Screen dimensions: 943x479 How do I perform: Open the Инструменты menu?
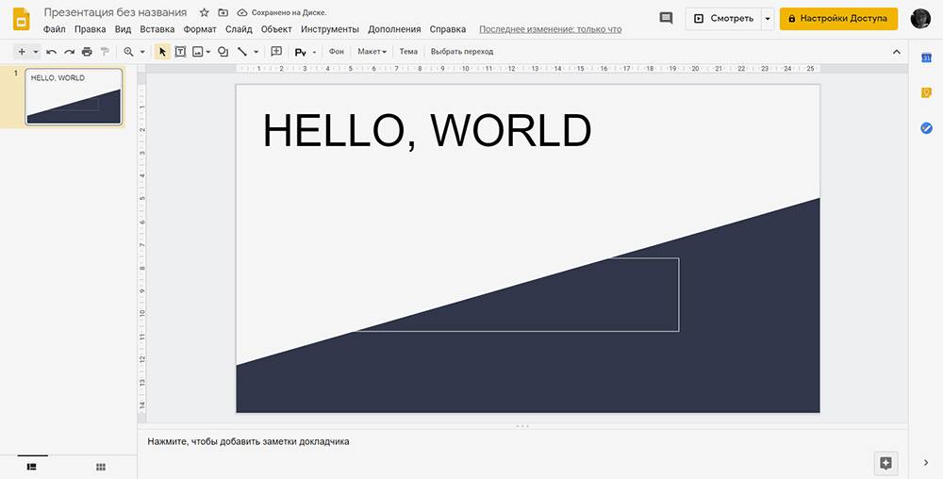pyautogui.click(x=329, y=29)
